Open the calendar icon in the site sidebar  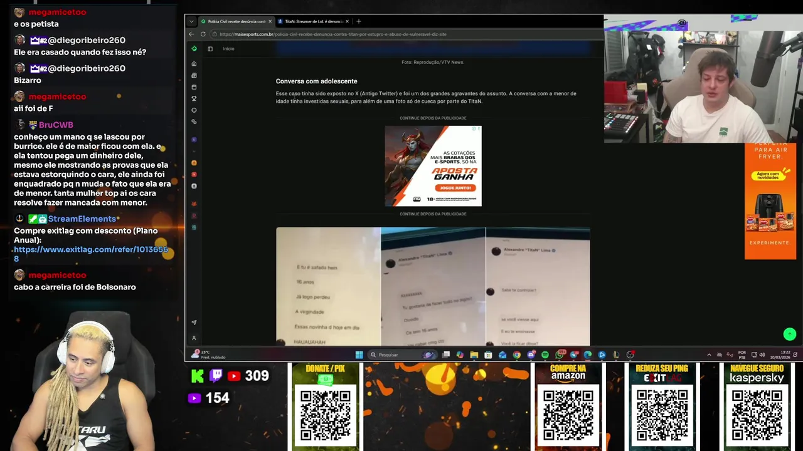[194, 87]
